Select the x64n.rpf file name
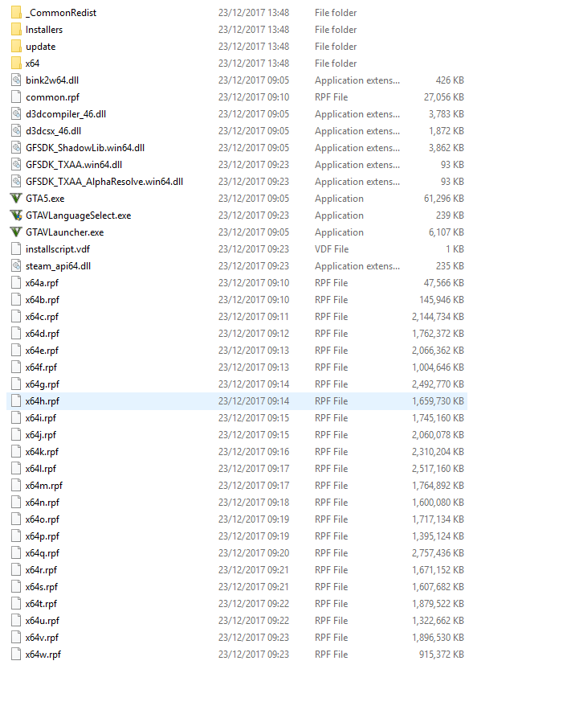Image resolution: width=575 pixels, height=706 pixels. click(x=43, y=503)
